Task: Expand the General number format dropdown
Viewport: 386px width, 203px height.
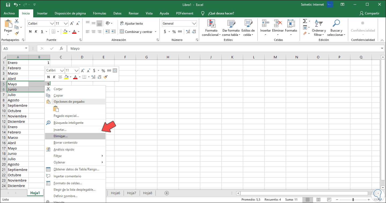Action: point(194,24)
